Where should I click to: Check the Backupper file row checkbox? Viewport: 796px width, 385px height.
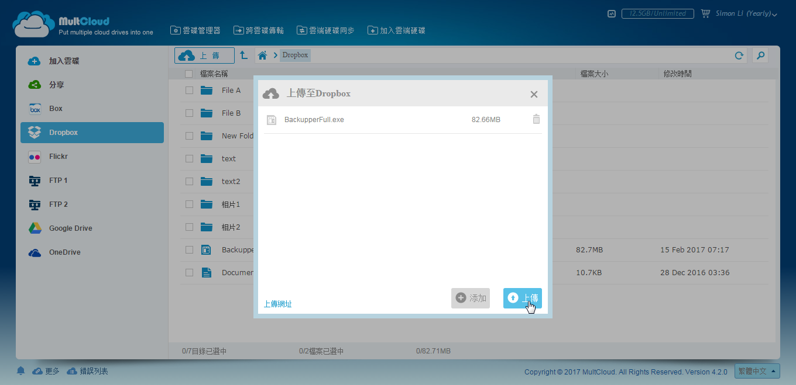pyautogui.click(x=189, y=250)
